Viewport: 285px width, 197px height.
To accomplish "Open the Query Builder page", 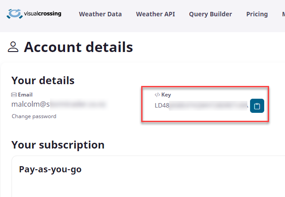I will tap(210, 14).
